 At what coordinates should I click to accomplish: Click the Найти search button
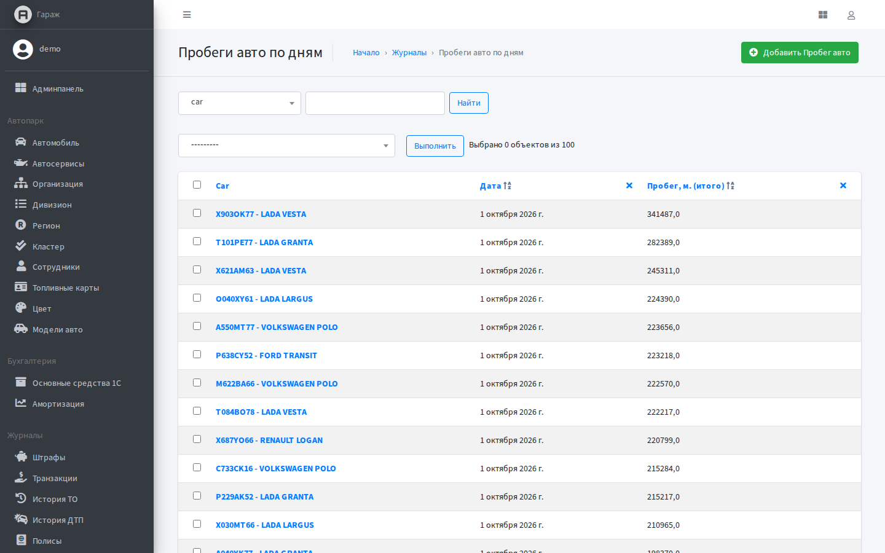469,103
